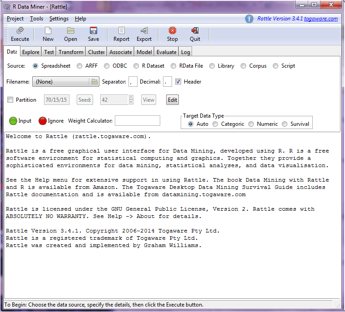Select the ARFF source radio button
The image size is (345, 312).
(79, 66)
